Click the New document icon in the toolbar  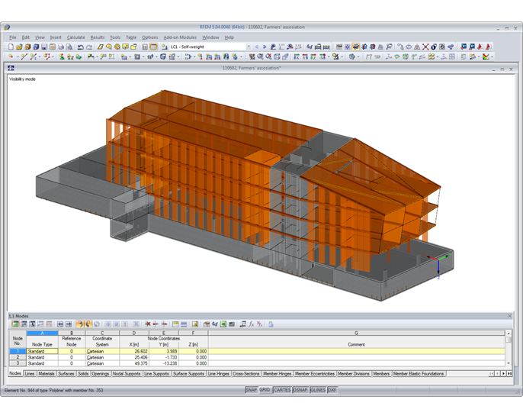coord(11,47)
